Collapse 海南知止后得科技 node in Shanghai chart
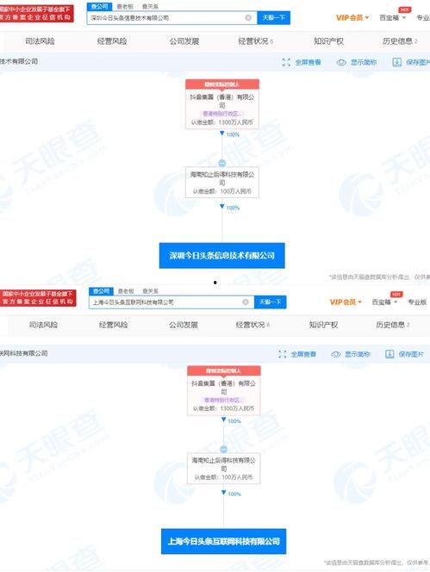The width and height of the screenshot is (430, 572). click(224, 450)
